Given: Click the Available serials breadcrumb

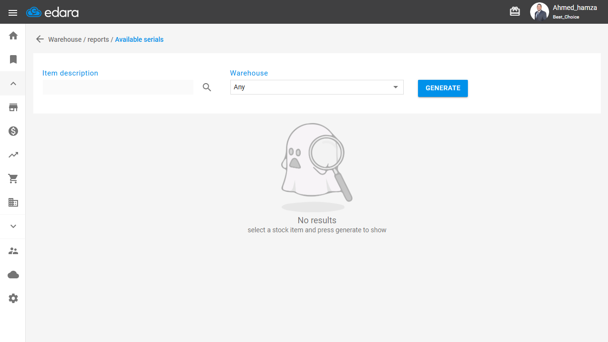Looking at the screenshot, I should [139, 39].
